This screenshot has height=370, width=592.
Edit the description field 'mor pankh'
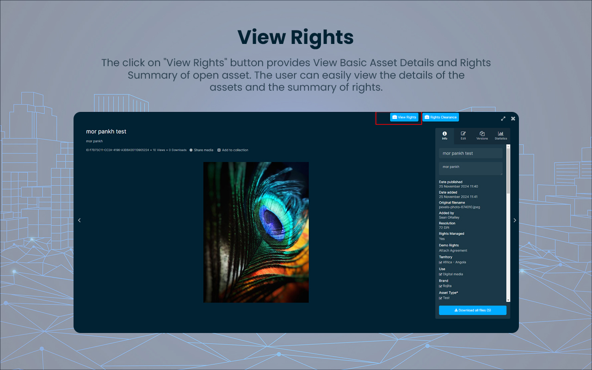[x=470, y=168]
